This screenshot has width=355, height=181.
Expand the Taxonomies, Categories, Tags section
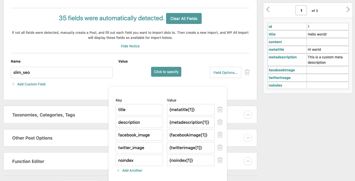pos(248,115)
